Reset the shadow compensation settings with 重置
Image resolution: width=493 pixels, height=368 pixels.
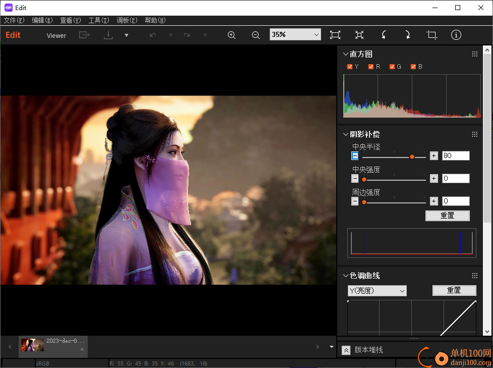tap(448, 216)
